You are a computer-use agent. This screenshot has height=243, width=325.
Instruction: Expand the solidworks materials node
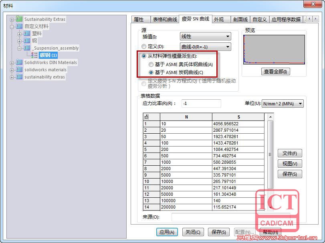(x=12, y=70)
